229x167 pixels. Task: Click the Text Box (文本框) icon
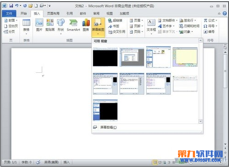[x=151, y=27]
